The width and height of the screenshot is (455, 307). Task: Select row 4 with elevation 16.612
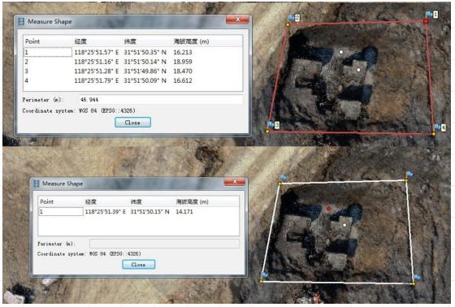click(133, 80)
